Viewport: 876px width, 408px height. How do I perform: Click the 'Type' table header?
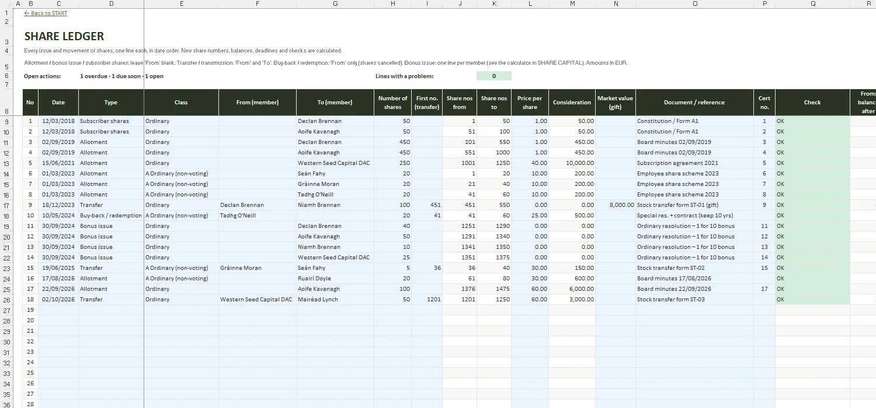click(x=111, y=103)
